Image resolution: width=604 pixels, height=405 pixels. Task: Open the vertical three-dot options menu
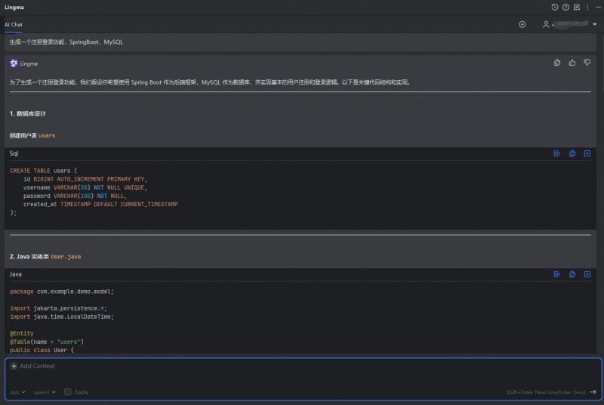(x=587, y=7)
